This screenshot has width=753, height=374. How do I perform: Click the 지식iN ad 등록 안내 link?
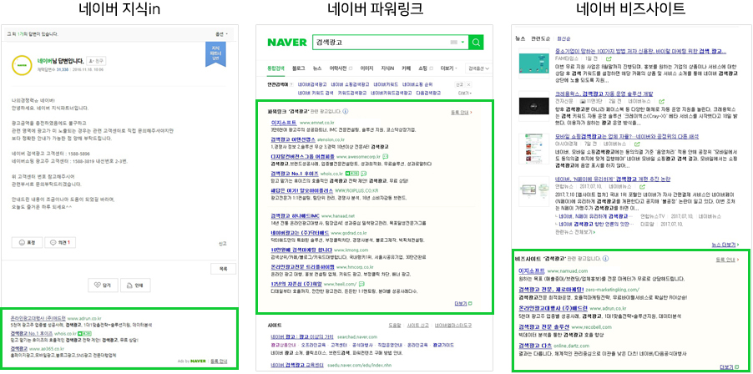point(219,361)
